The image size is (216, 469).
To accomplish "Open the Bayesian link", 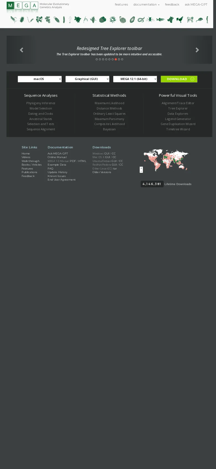I will coord(109,129).
